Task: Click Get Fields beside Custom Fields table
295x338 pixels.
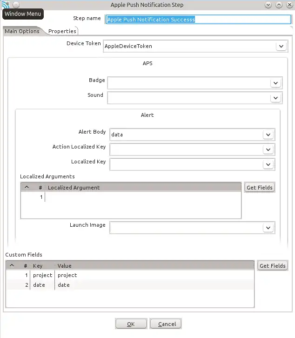Action: tap(272, 266)
